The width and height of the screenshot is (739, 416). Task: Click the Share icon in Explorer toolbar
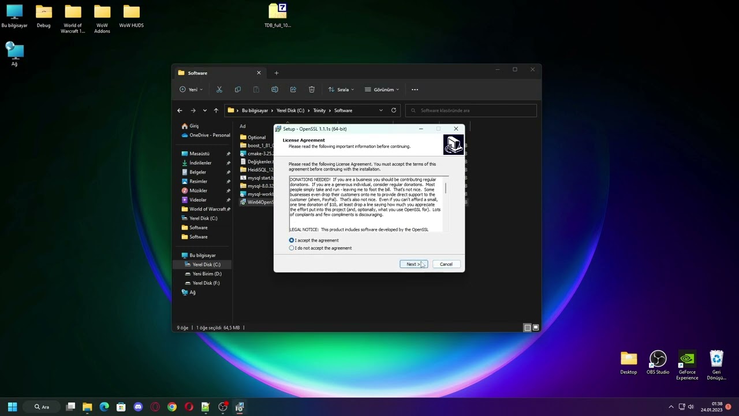(293, 90)
